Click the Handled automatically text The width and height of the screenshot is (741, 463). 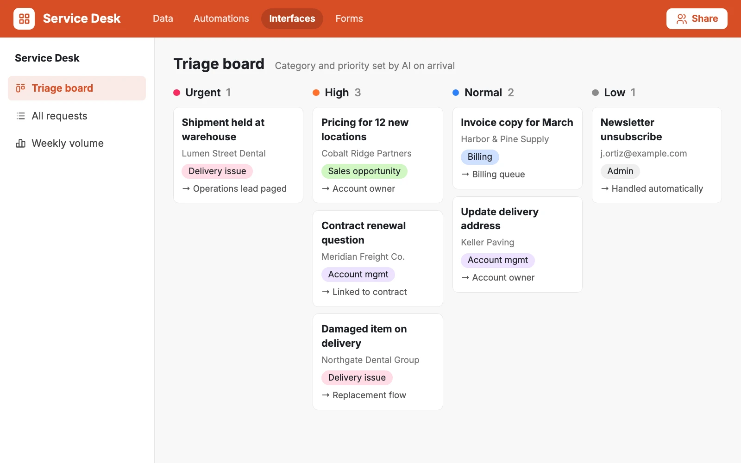tap(657, 189)
